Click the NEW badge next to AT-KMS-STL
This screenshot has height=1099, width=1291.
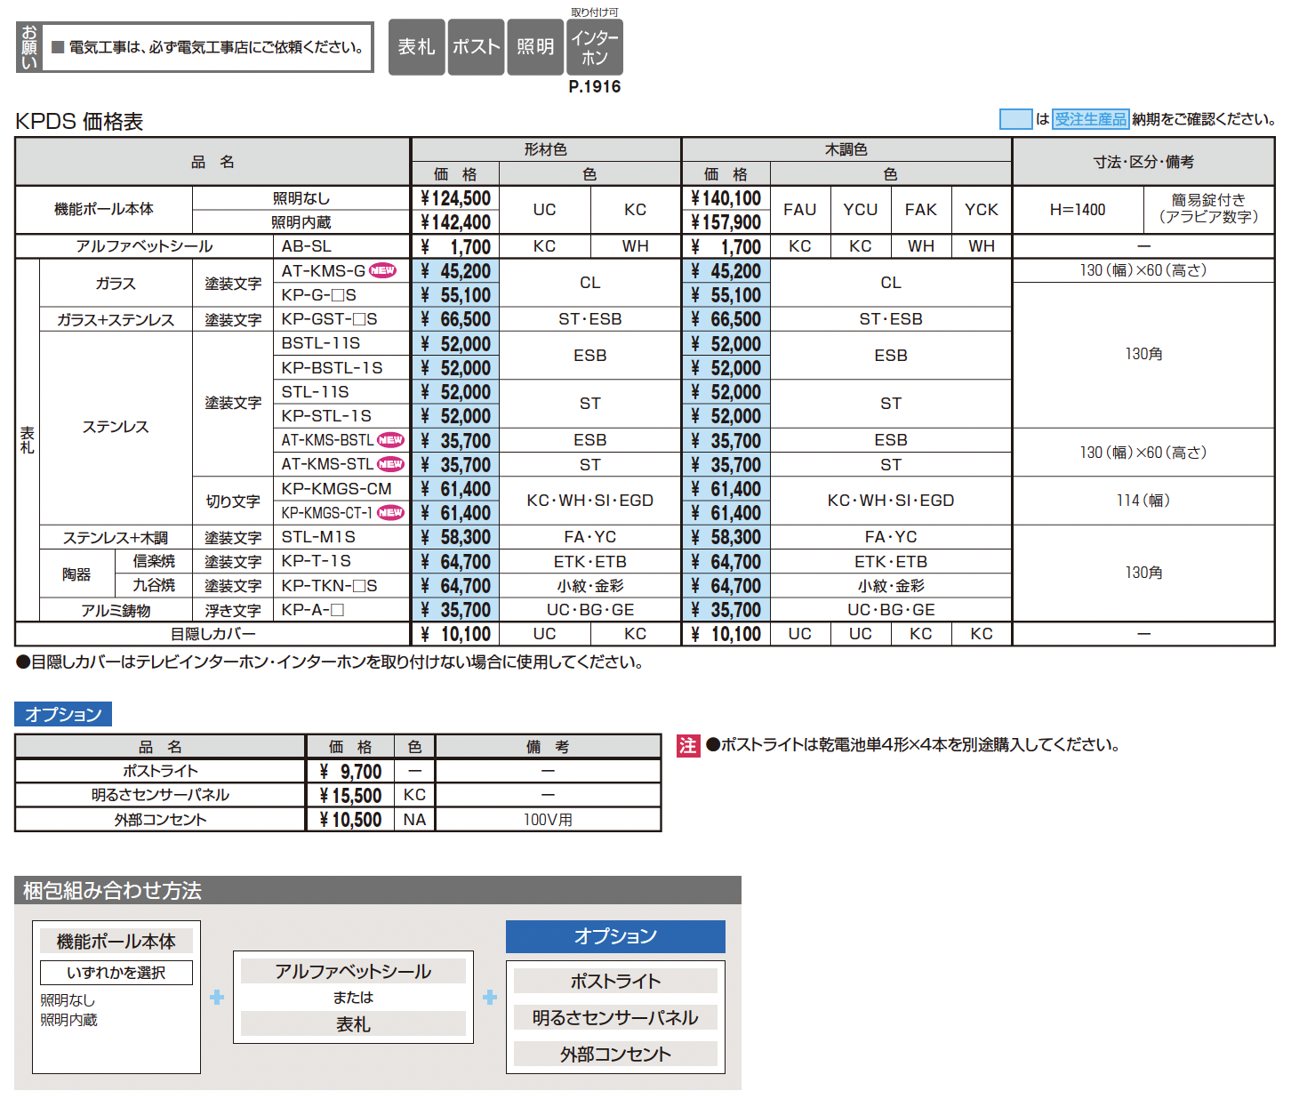tap(391, 463)
